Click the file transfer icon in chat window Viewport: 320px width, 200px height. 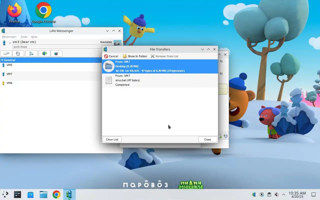tap(220, 136)
